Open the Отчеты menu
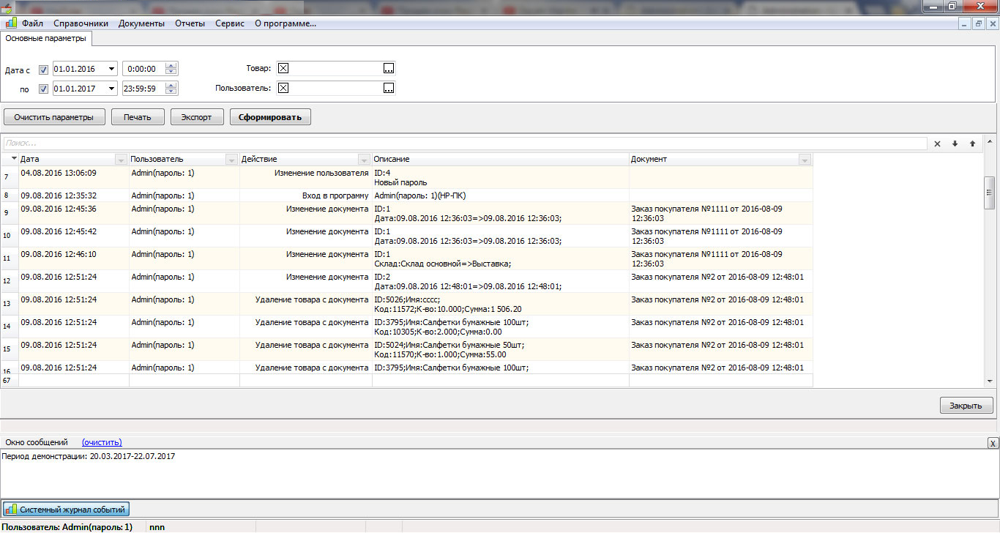 (x=190, y=23)
